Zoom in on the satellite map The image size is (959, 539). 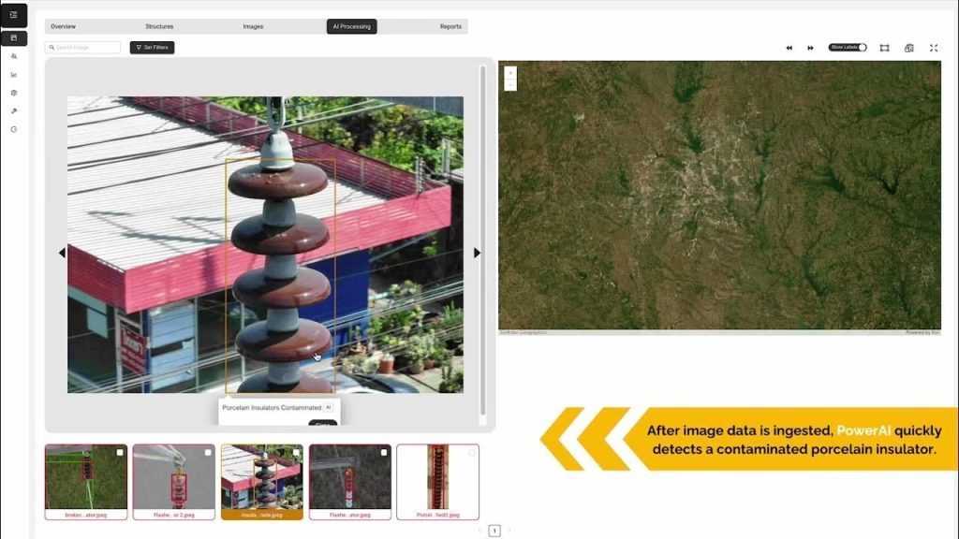tap(510, 72)
